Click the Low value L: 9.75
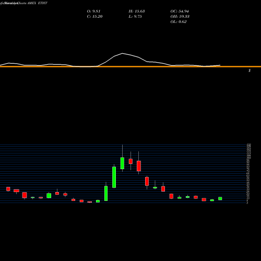This screenshot has width=261, height=261. pyautogui.click(x=135, y=17)
